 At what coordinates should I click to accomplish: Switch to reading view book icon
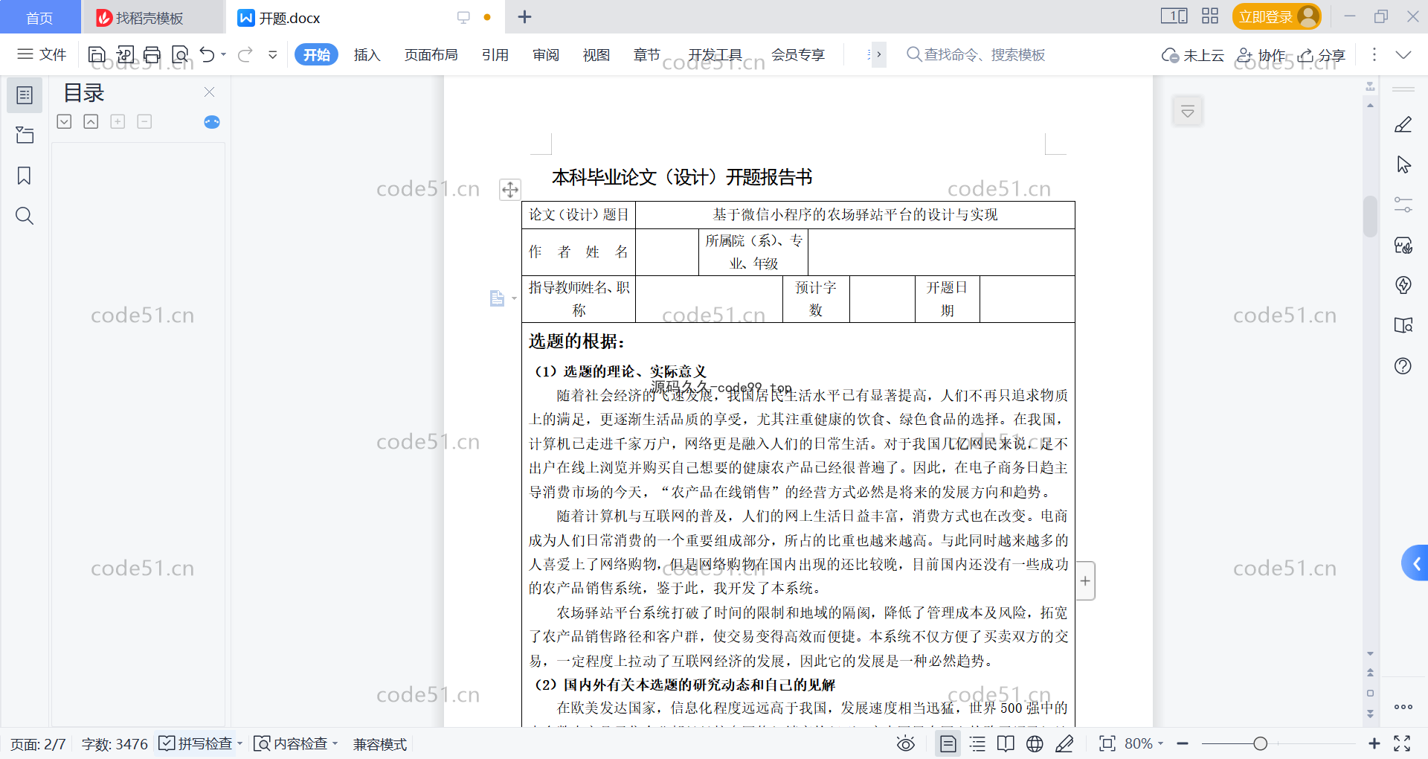click(1006, 743)
